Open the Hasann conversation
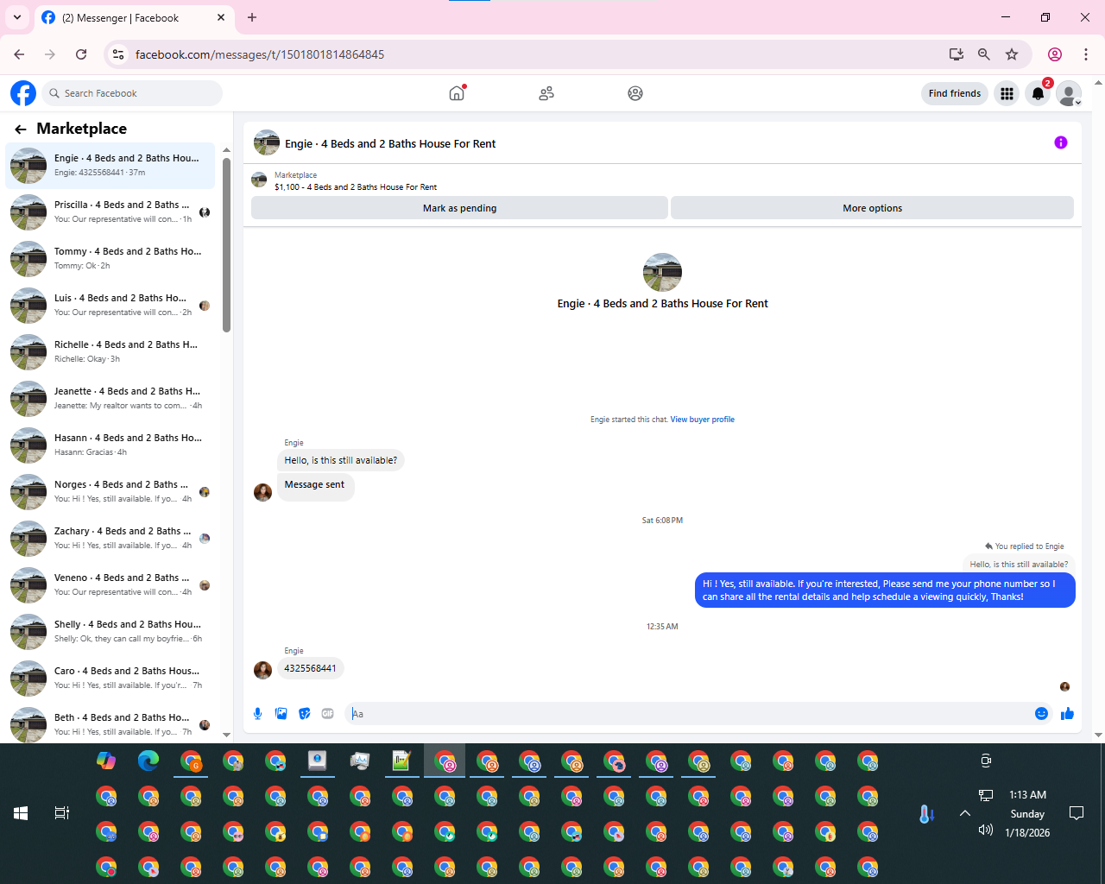1105x884 pixels. (x=110, y=445)
